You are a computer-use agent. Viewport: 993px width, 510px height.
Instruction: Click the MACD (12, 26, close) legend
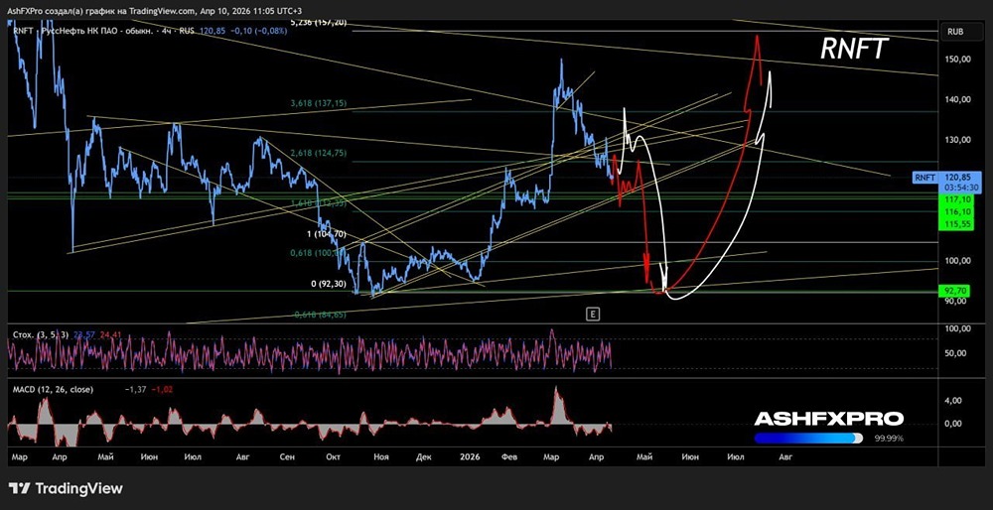click(x=53, y=390)
